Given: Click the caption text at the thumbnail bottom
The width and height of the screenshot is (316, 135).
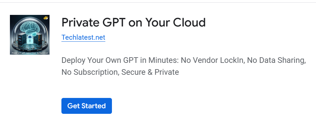Looking at the screenshot, I should tap(30, 53).
